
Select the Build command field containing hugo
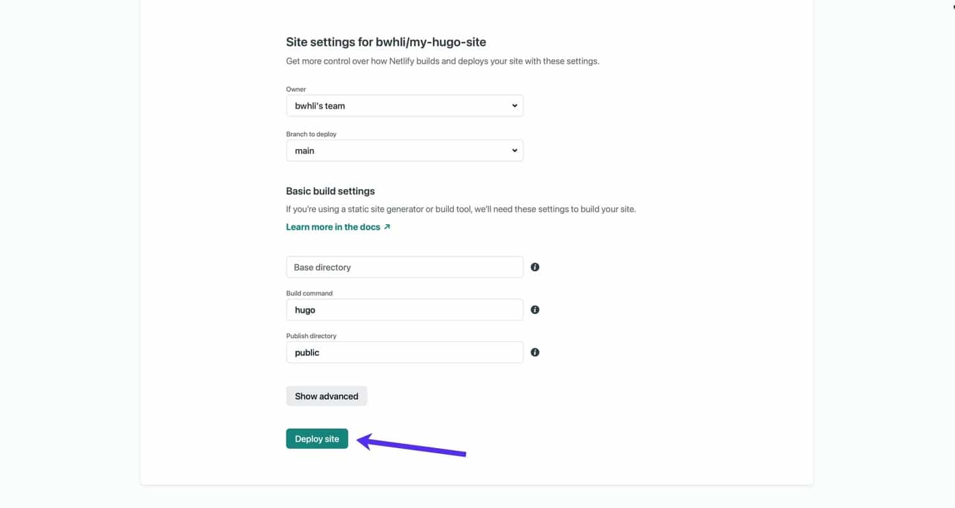coord(404,309)
